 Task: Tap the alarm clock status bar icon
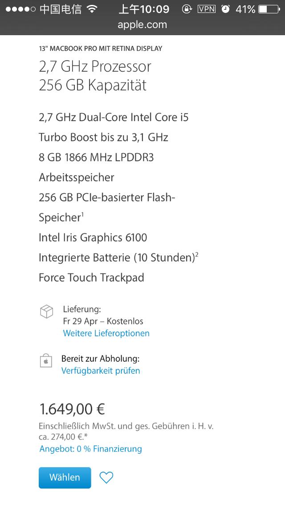point(226,8)
